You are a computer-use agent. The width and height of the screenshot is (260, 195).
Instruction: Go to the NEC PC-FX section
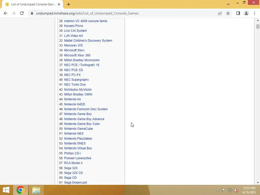click(x=72, y=75)
